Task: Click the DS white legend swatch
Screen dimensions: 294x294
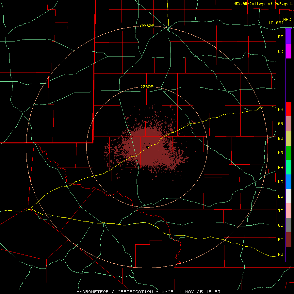Action: pyautogui.click(x=288, y=196)
